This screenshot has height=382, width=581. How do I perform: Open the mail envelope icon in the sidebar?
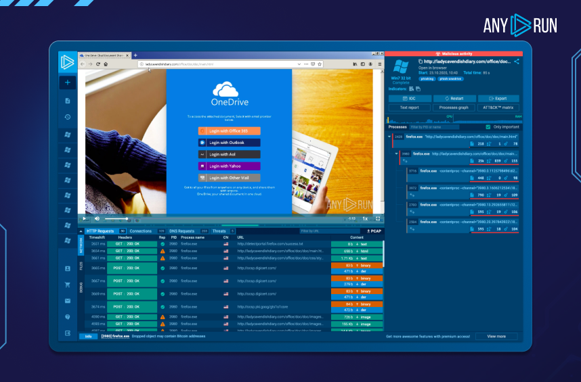(x=68, y=301)
